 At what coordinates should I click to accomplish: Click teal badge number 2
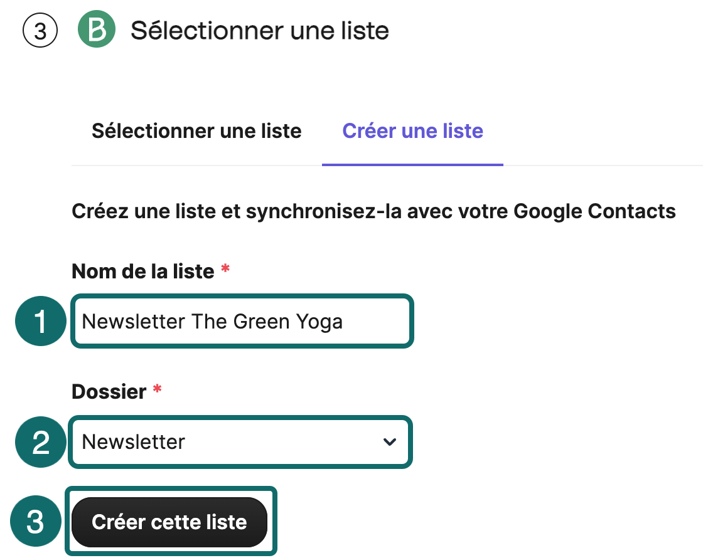tap(41, 442)
